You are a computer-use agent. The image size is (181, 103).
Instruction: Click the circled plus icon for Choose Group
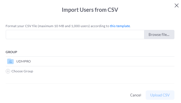8,71
